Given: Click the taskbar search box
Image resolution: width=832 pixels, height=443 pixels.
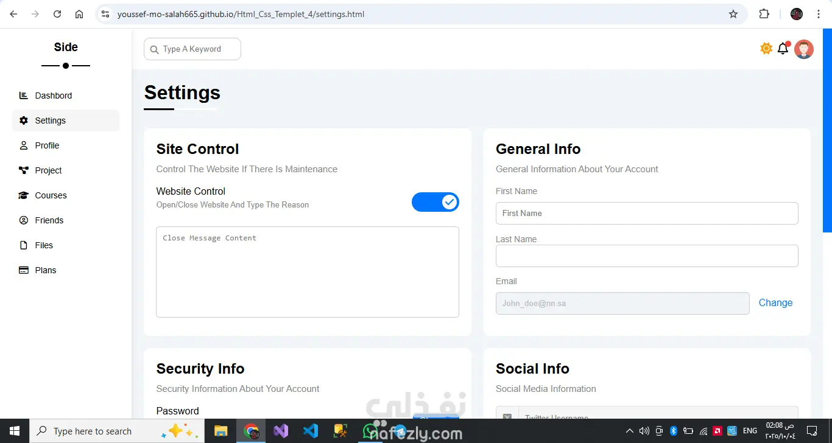Looking at the screenshot, I should coord(116,431).
